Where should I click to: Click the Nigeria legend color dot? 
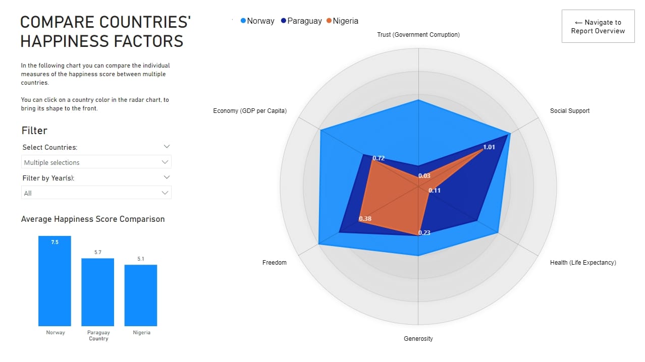329,21
